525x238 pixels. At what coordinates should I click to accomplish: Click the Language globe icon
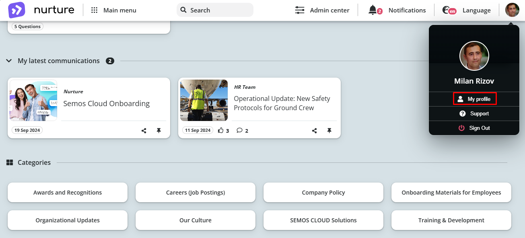click(446, 10)
